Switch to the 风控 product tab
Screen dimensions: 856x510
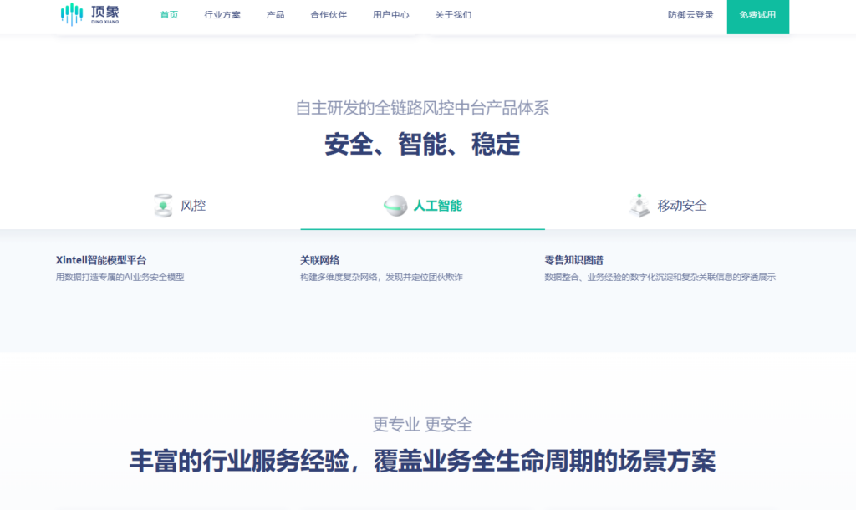coord(181,203)
